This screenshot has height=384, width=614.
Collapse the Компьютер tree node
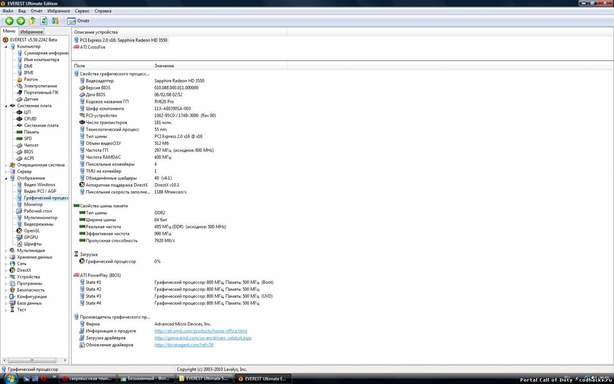pyautogui.click(x=6, y=47)
